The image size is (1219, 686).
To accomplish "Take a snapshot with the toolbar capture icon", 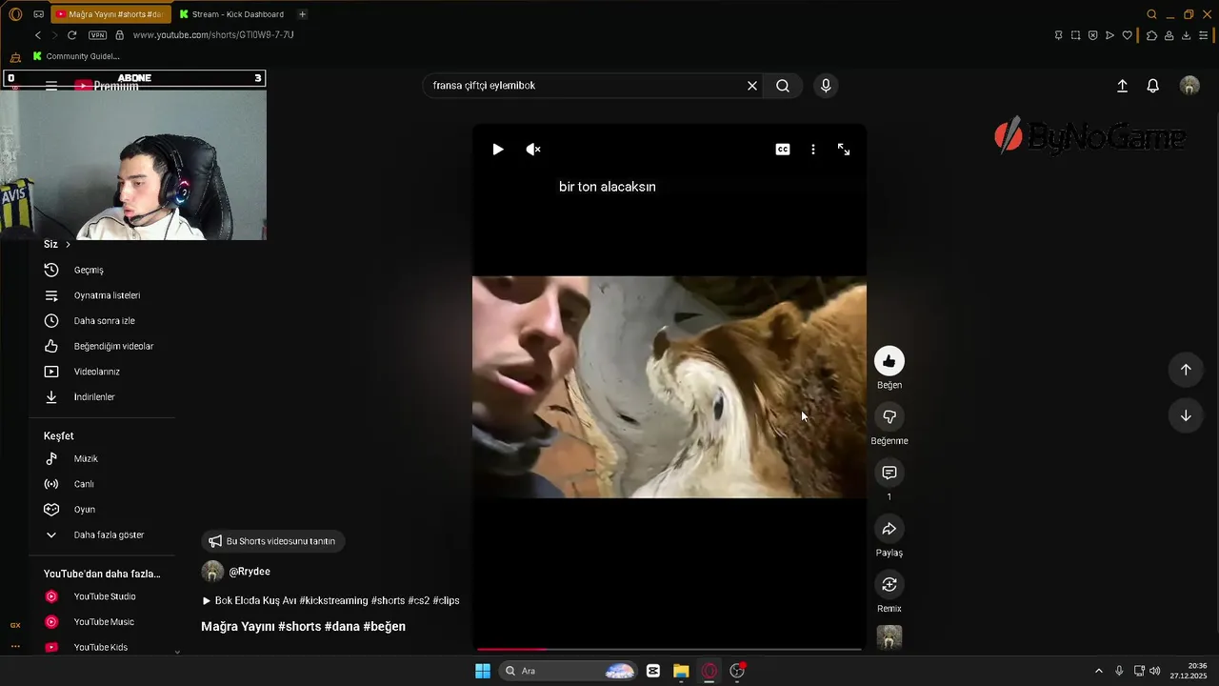I will [x=1075, y=35].
